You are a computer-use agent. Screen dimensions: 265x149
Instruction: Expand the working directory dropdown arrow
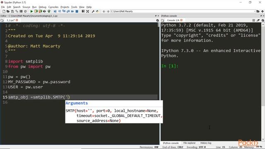tap(255, 11)
